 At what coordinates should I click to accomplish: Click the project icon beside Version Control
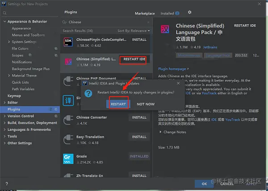click(x=56, y=116)
